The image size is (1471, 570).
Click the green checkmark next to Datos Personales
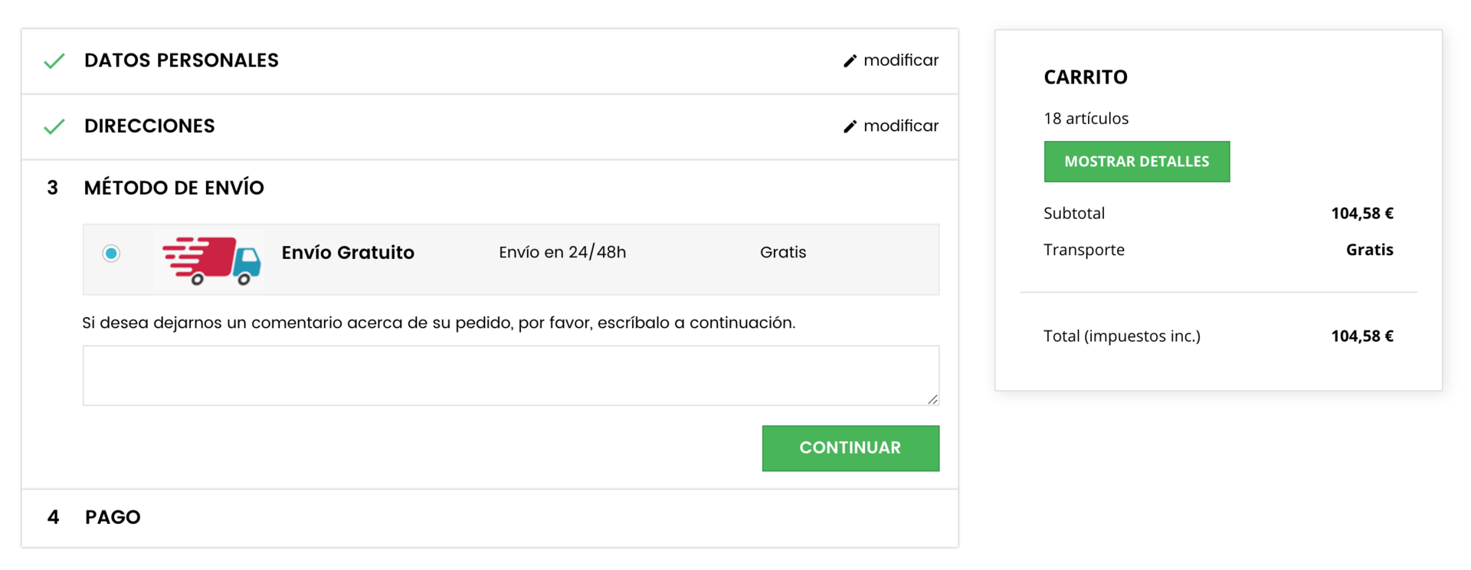(x=54, y=61)
